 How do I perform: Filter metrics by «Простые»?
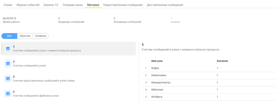click(x=25, y=36)
